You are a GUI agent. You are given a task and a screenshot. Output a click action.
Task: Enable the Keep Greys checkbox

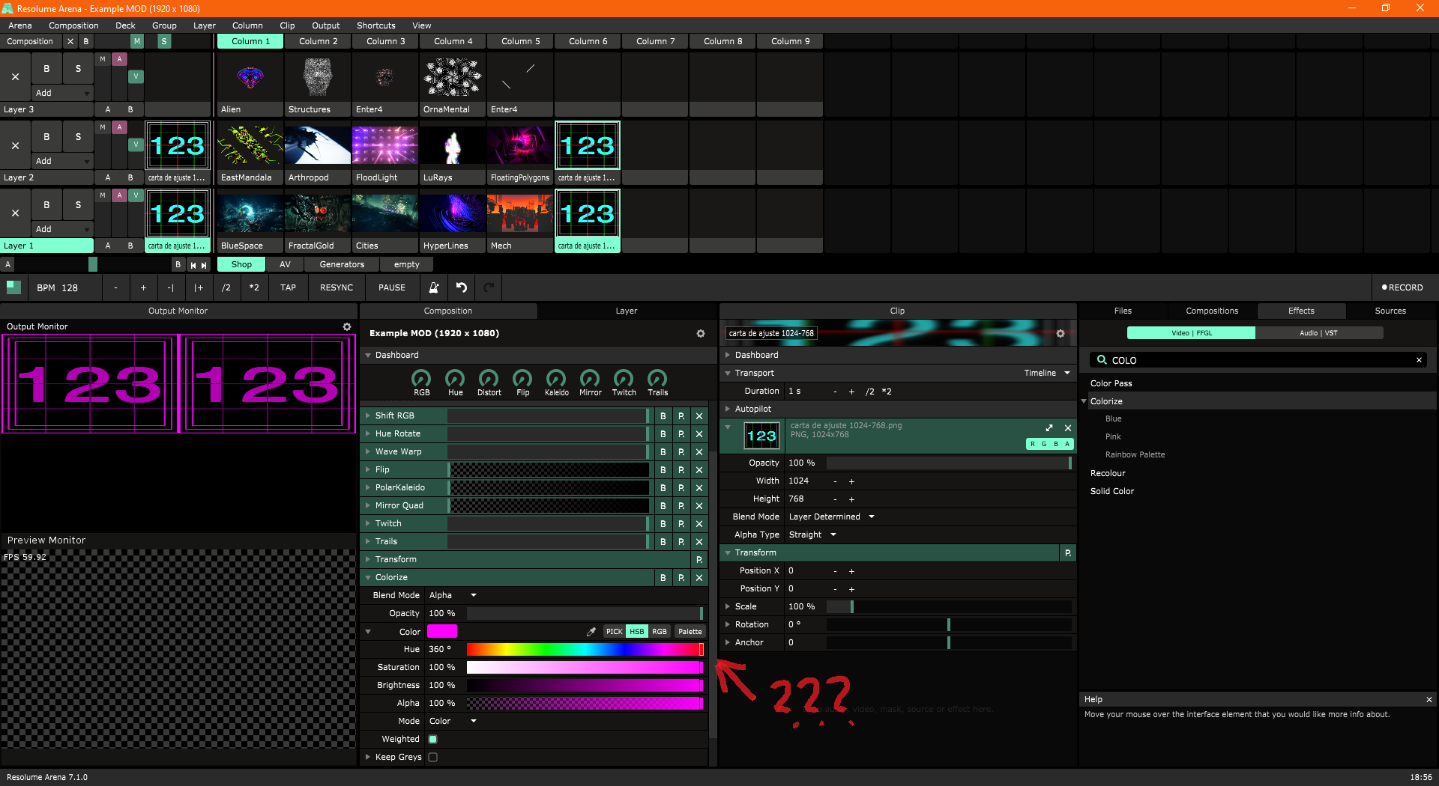point(432,758)
